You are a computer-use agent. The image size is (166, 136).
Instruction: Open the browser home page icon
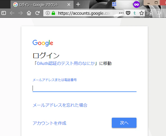pos(29,13)
